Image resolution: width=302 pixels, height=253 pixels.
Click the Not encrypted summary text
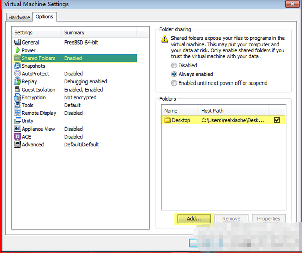pos(80,98)
